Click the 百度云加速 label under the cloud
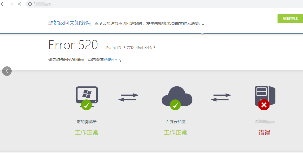Image resolution: width=303 pixels, height=153 pixels. point(175,122)
